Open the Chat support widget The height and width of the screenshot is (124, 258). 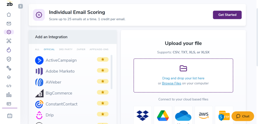[243, 116]
